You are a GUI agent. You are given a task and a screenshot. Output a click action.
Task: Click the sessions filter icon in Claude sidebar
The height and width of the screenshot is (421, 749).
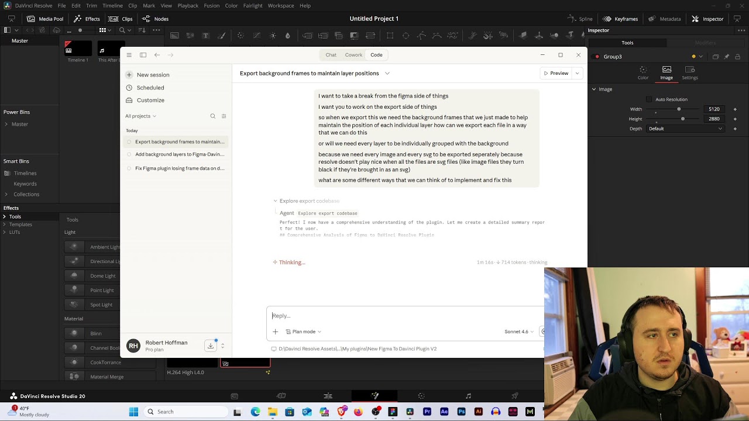click(x=224, y=116)
